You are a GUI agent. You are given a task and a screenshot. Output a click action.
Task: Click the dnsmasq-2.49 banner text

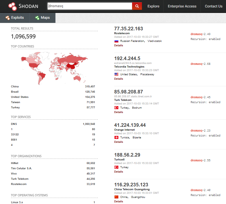point(200,34)
